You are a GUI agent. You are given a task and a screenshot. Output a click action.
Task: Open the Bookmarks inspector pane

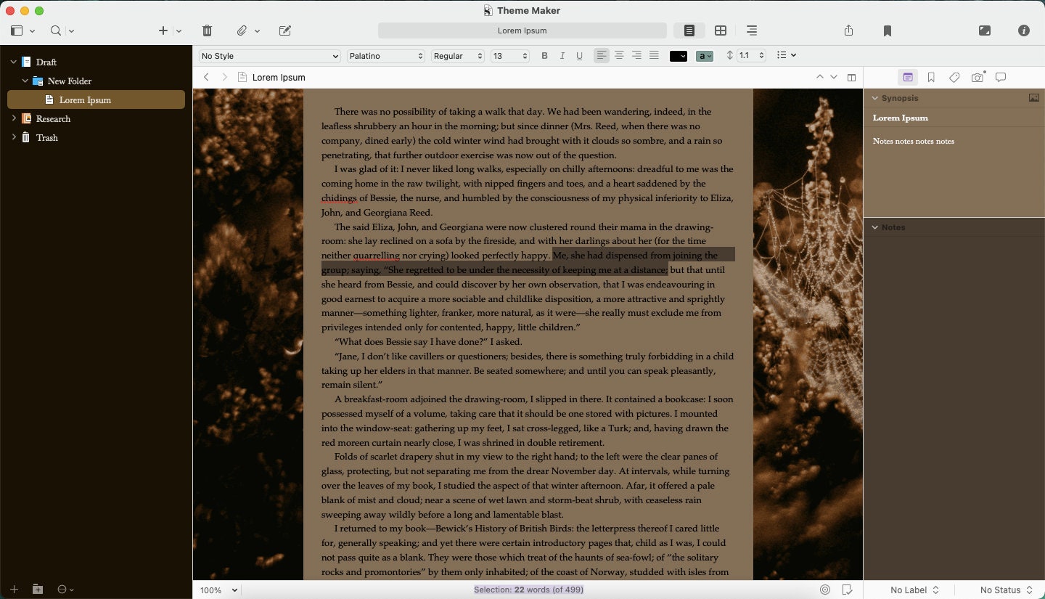click(931, 78)
